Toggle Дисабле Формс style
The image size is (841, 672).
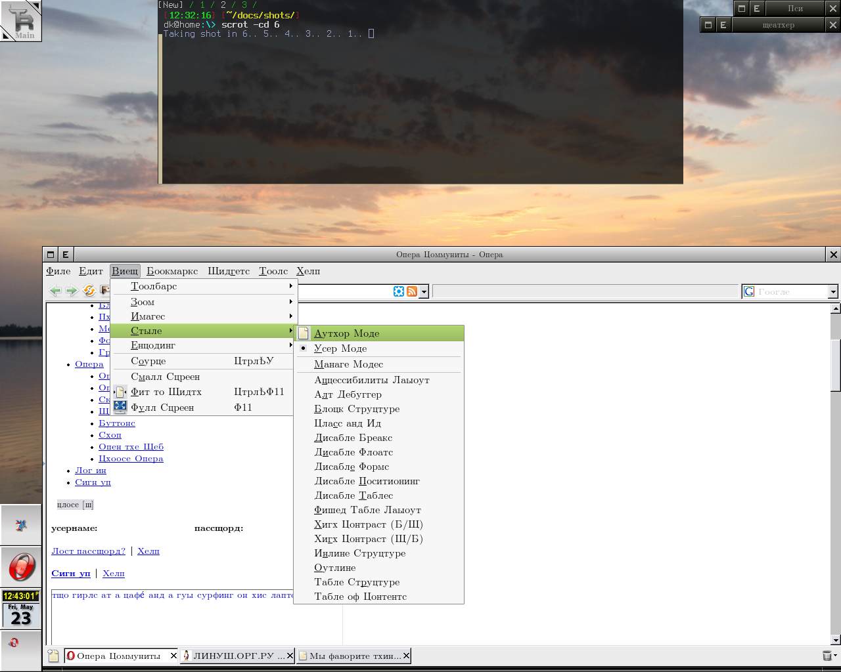379,467
